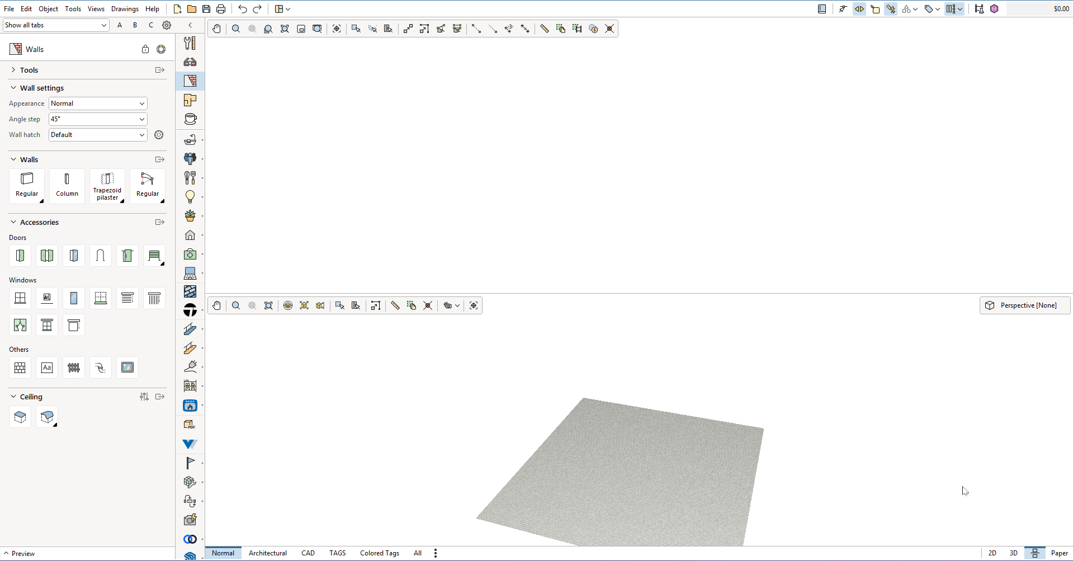Select the Pan hand tool in 2D toolbar

[216, 29]
